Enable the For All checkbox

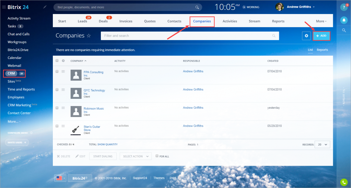coord(157,156)
